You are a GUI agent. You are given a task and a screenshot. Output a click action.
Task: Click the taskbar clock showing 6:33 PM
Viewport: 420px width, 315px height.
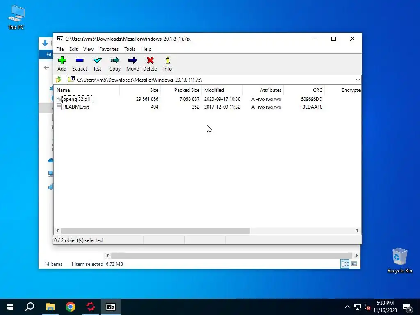pyautogui.click(x=385, y=307)
